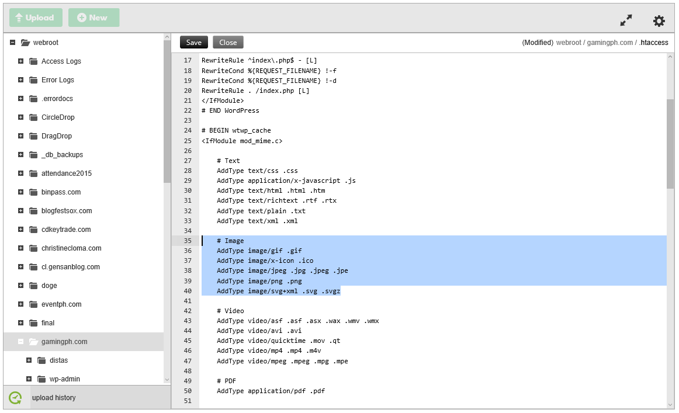Image resolution: width=679 pixels, height=413 pixels.
Task: Expand the distas subfolder
Action: [x=29, y=360]
